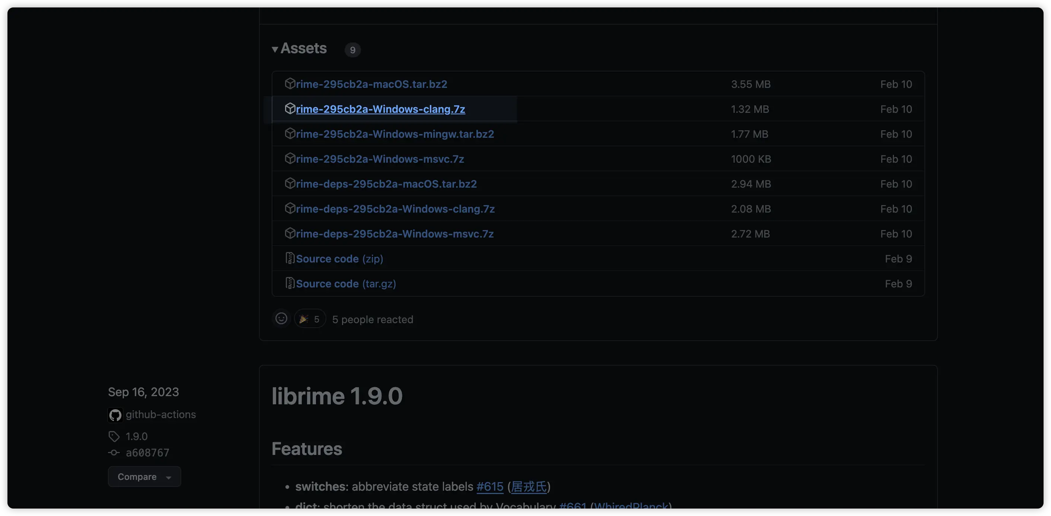Click the package icon beside rime-deps-295cb2a-Windows-msvc.7z

click(290, 233)
